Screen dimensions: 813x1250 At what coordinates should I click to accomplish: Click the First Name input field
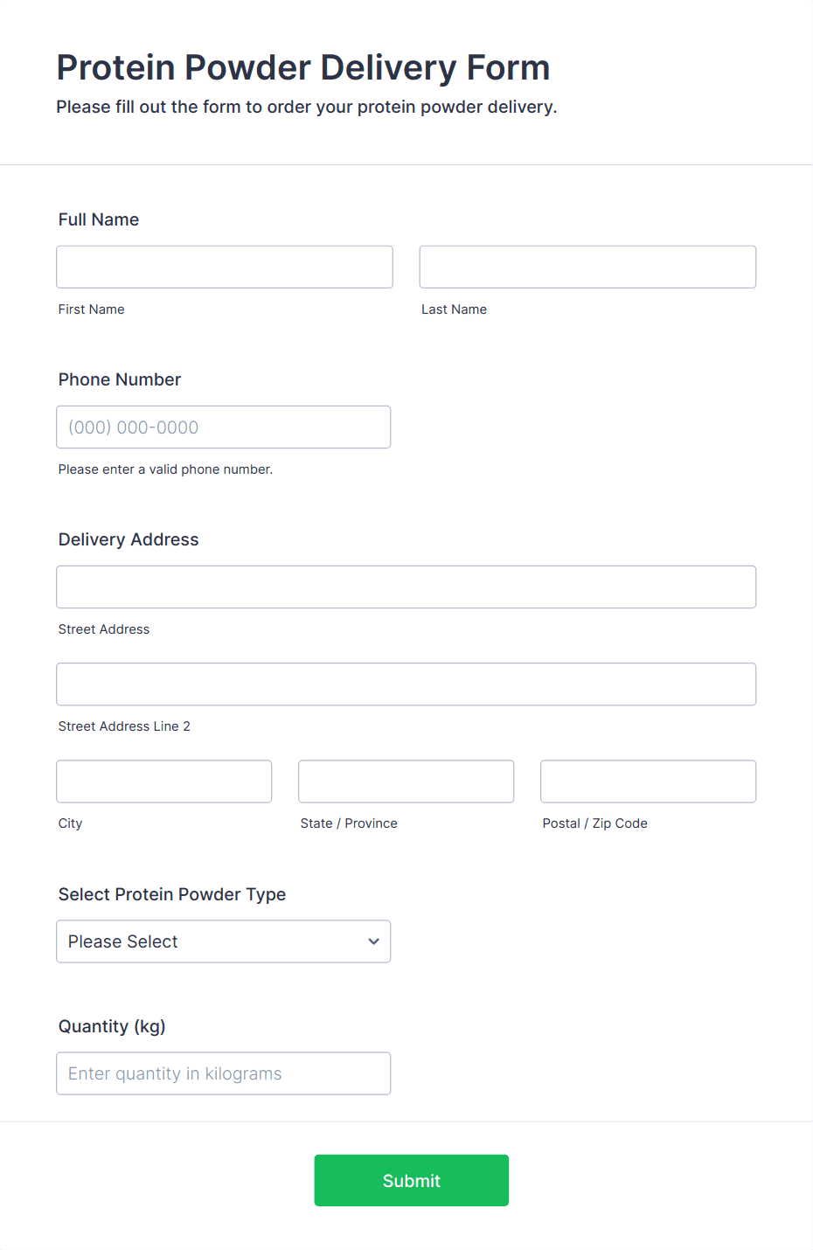pyautogui.click(x=225, y=267)
